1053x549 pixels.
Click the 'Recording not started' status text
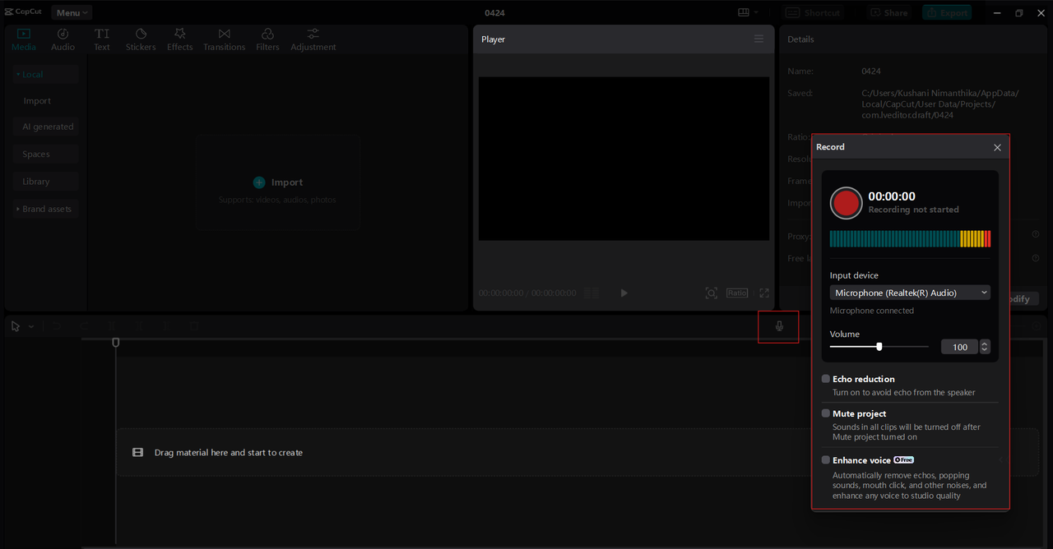(x=913, y=210)
